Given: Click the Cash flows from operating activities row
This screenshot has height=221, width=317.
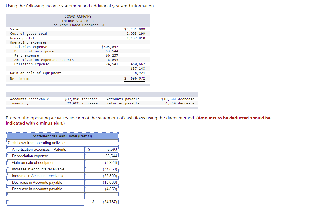Looking at the screenshot, I should (x=46, y=143).
